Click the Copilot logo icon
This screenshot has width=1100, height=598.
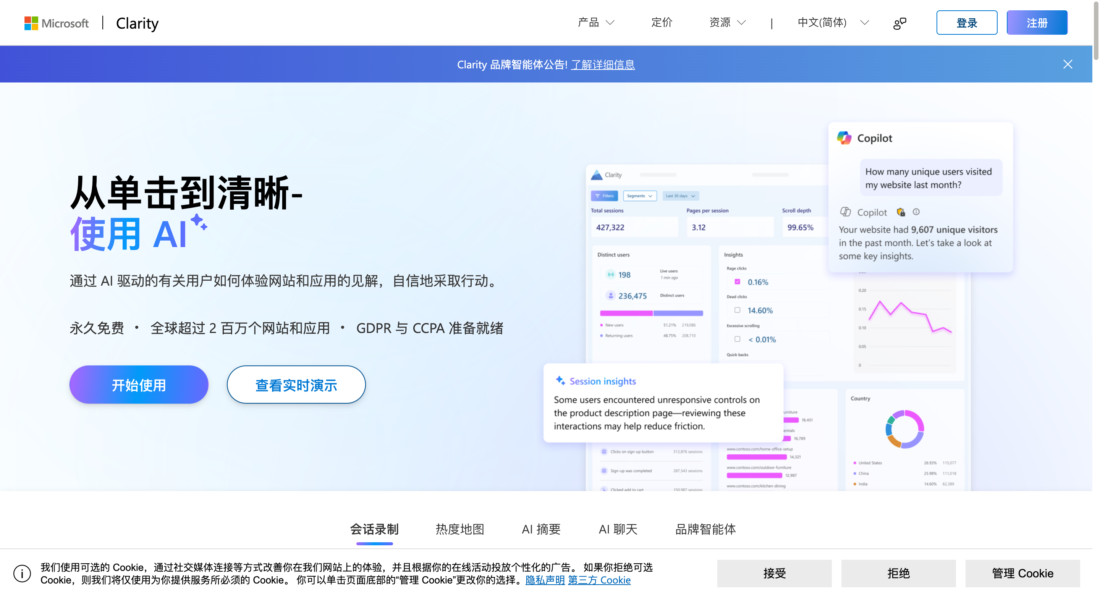tap(844, 138)
